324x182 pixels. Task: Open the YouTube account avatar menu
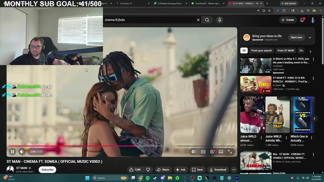313,20
